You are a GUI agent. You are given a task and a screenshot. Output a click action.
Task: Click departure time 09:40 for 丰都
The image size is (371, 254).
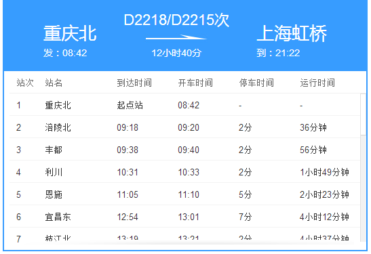[189, 150]
